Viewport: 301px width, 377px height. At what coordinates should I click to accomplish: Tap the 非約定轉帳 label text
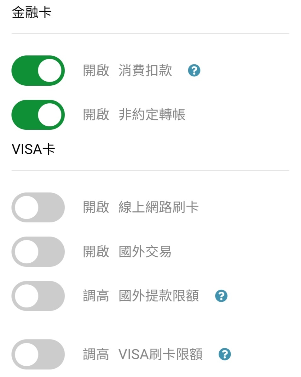[x=152, y=115]
